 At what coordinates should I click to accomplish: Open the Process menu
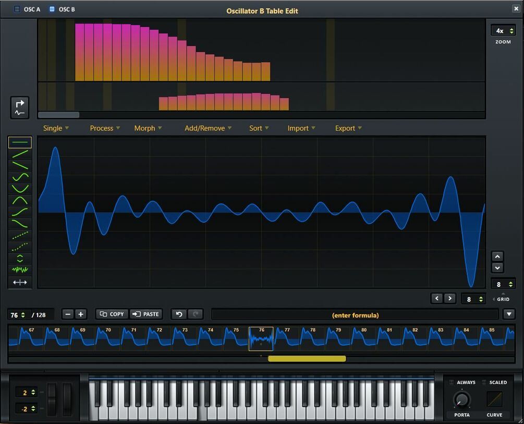click(105, 128)
